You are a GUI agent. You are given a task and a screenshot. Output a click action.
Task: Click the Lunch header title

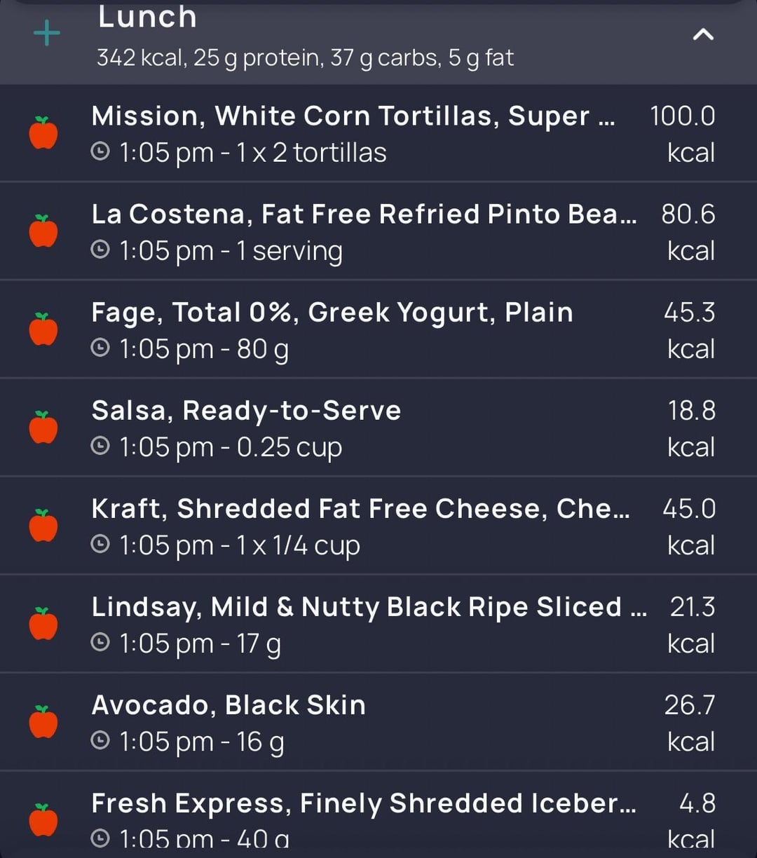point(147,17)
